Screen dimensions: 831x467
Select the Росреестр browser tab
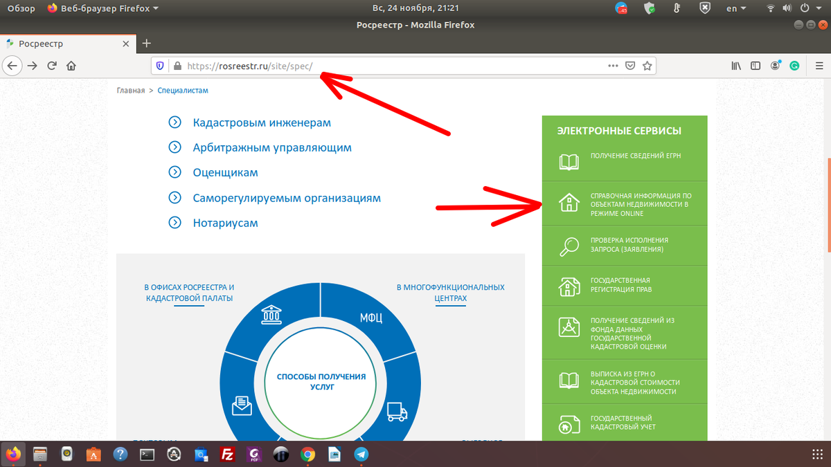[x=67, y=44]
